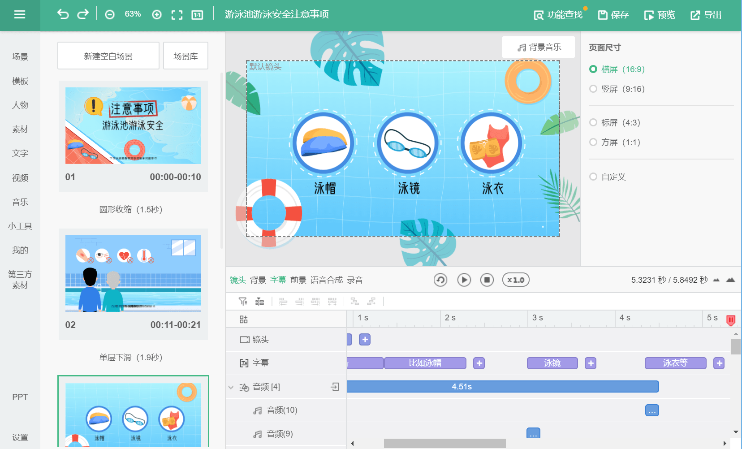
Task: Click the zoom-in magnifier icon in the top toolbar
Action: pos(156,14)
